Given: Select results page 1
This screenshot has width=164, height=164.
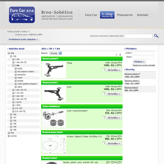Looking at the screenshot, I should pyautogui.click(x=116, y=55).
